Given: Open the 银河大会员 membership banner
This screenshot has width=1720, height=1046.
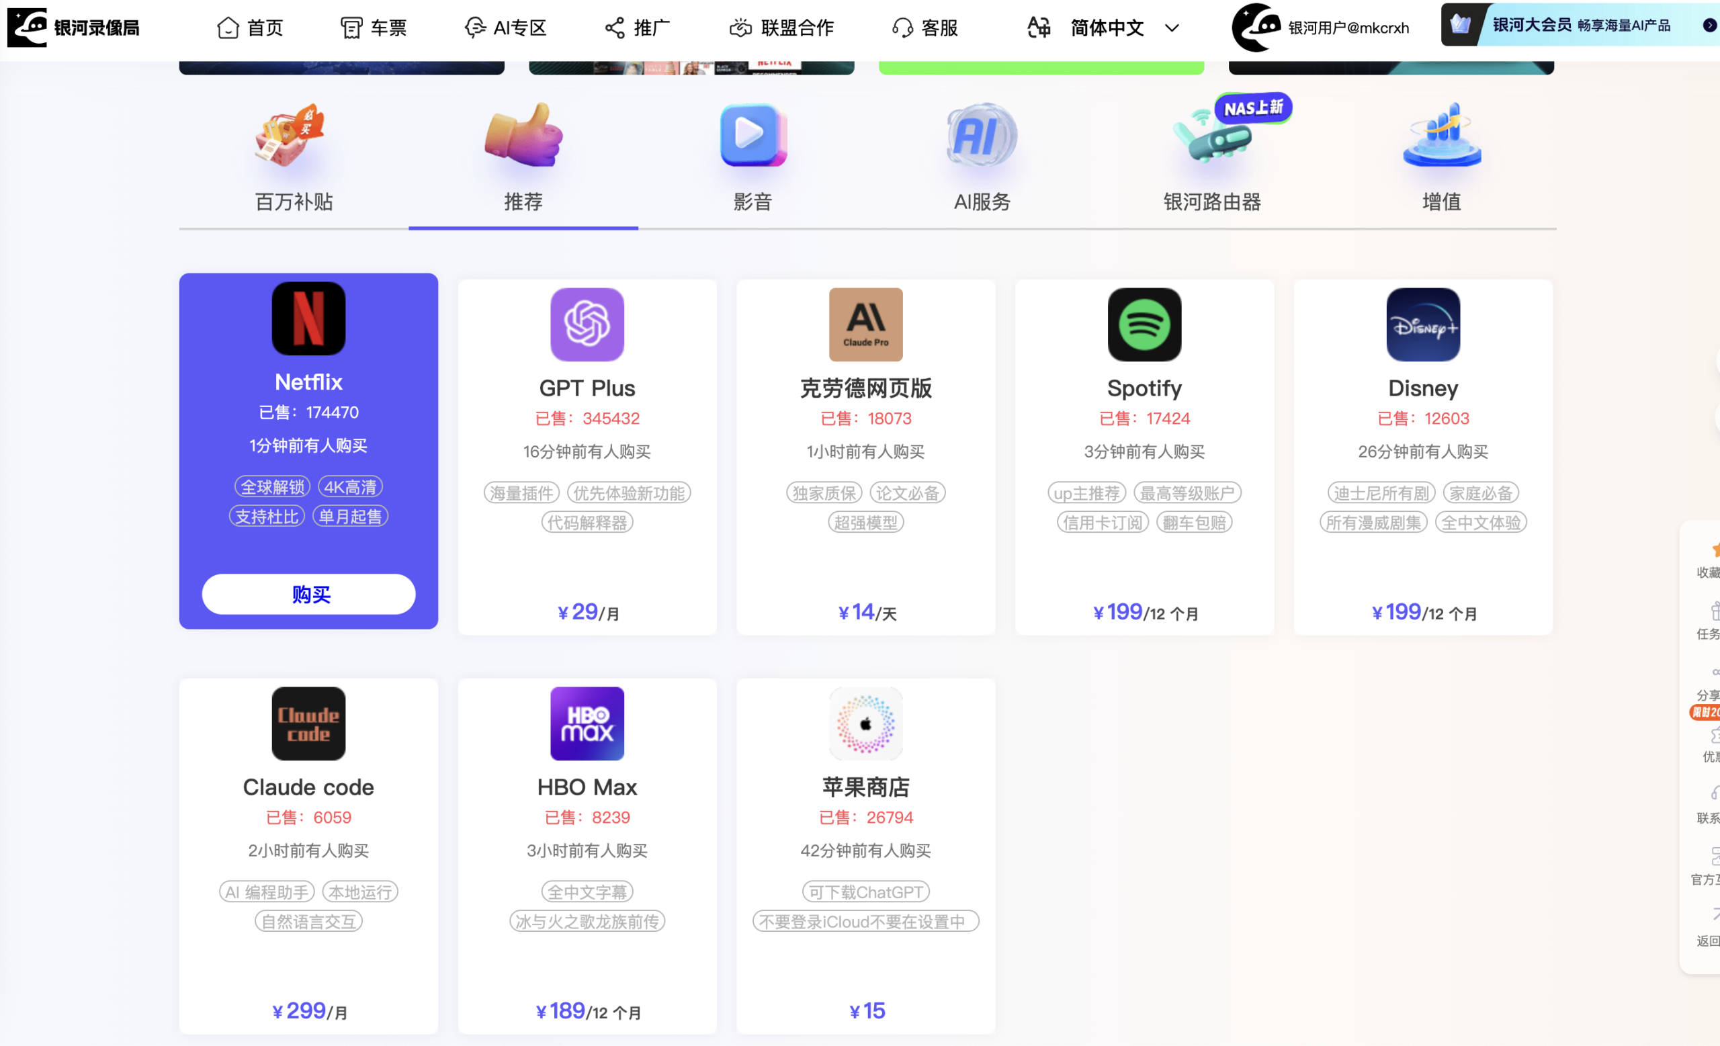Looking at the screenshot, I should (1579, 25).
